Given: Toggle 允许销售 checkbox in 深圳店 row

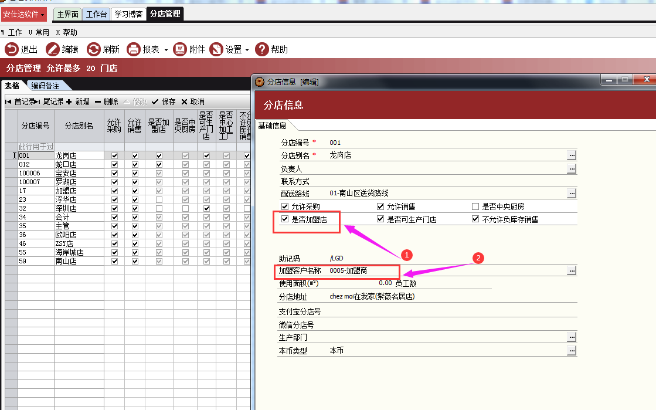Looking at the screenshot, I should coord(135,208).
